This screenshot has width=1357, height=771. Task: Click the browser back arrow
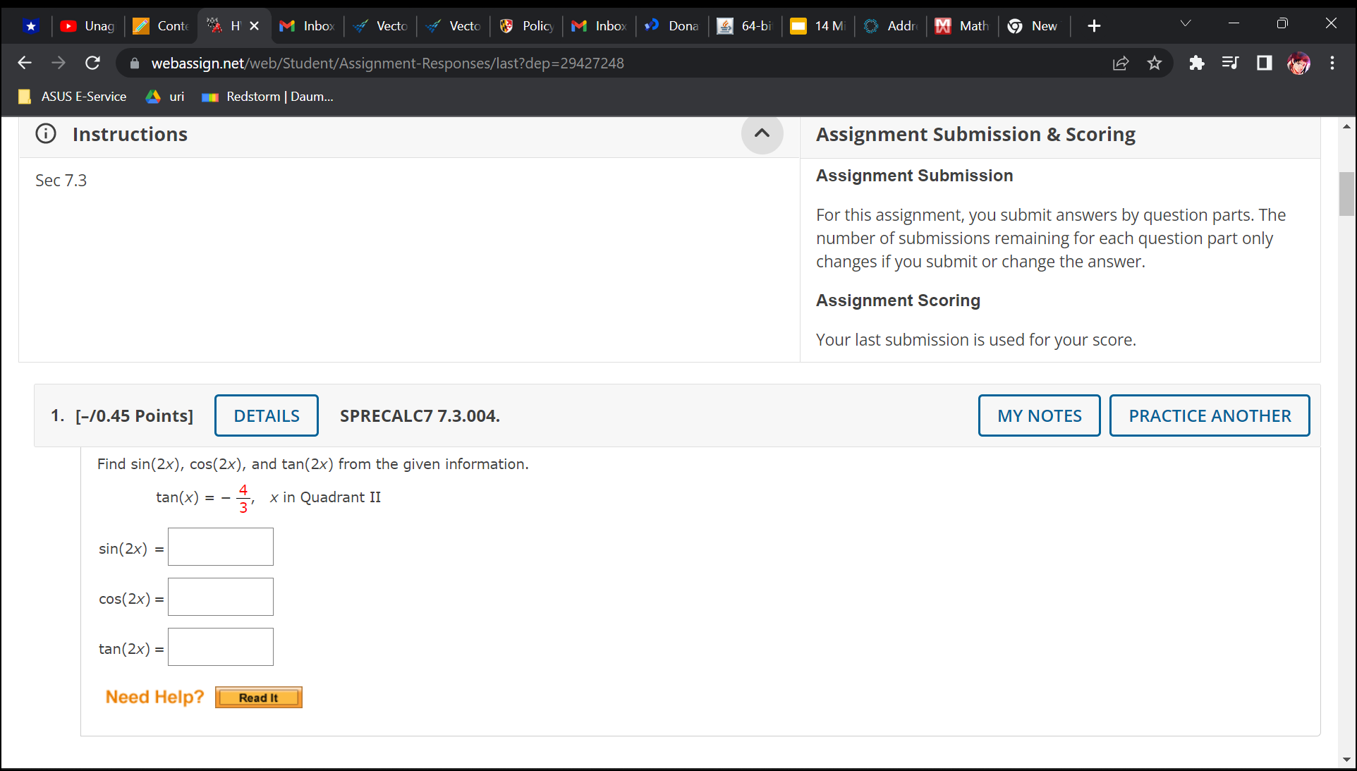25,63
